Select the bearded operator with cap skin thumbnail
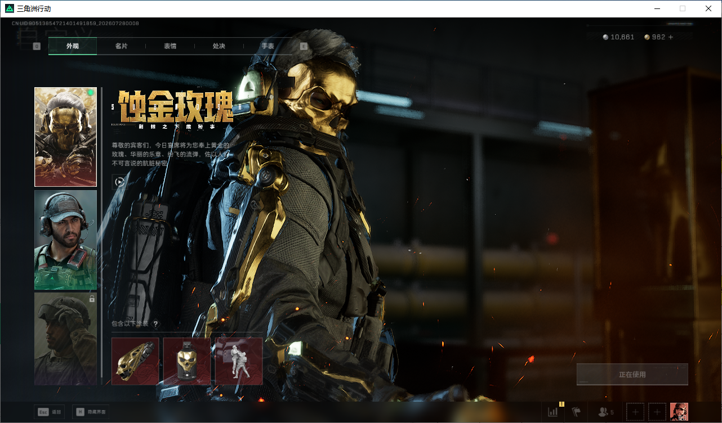This screenshot has height=423, width=722. pyautogui.click(x=65, y=240)
